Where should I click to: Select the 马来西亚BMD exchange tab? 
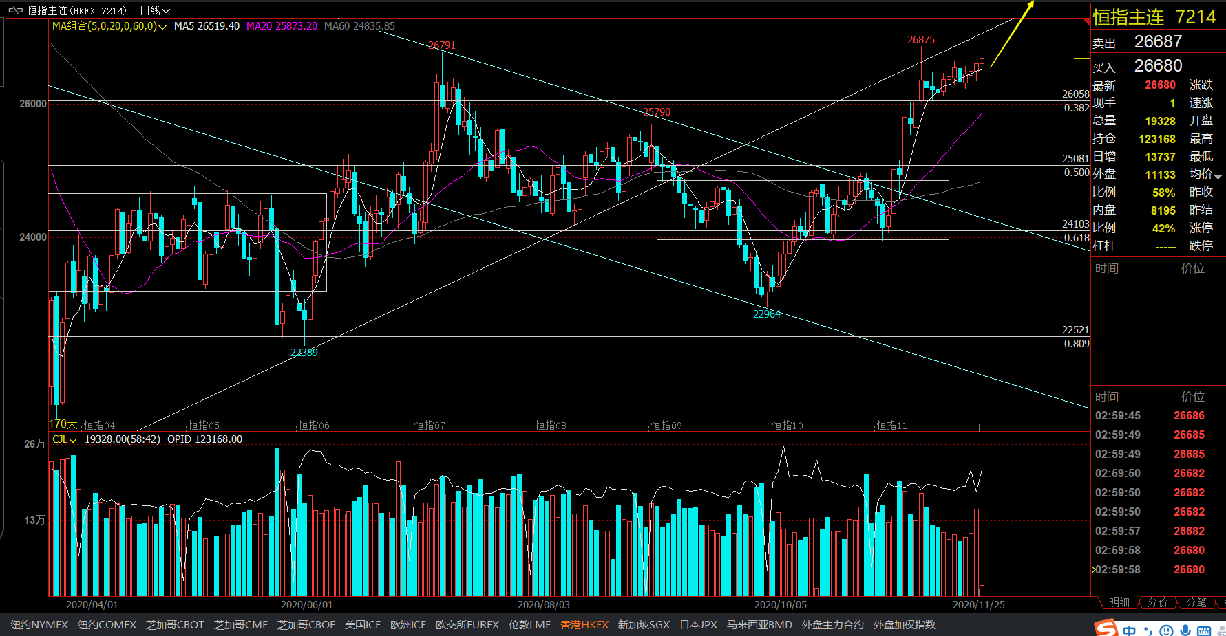point(759,625)
